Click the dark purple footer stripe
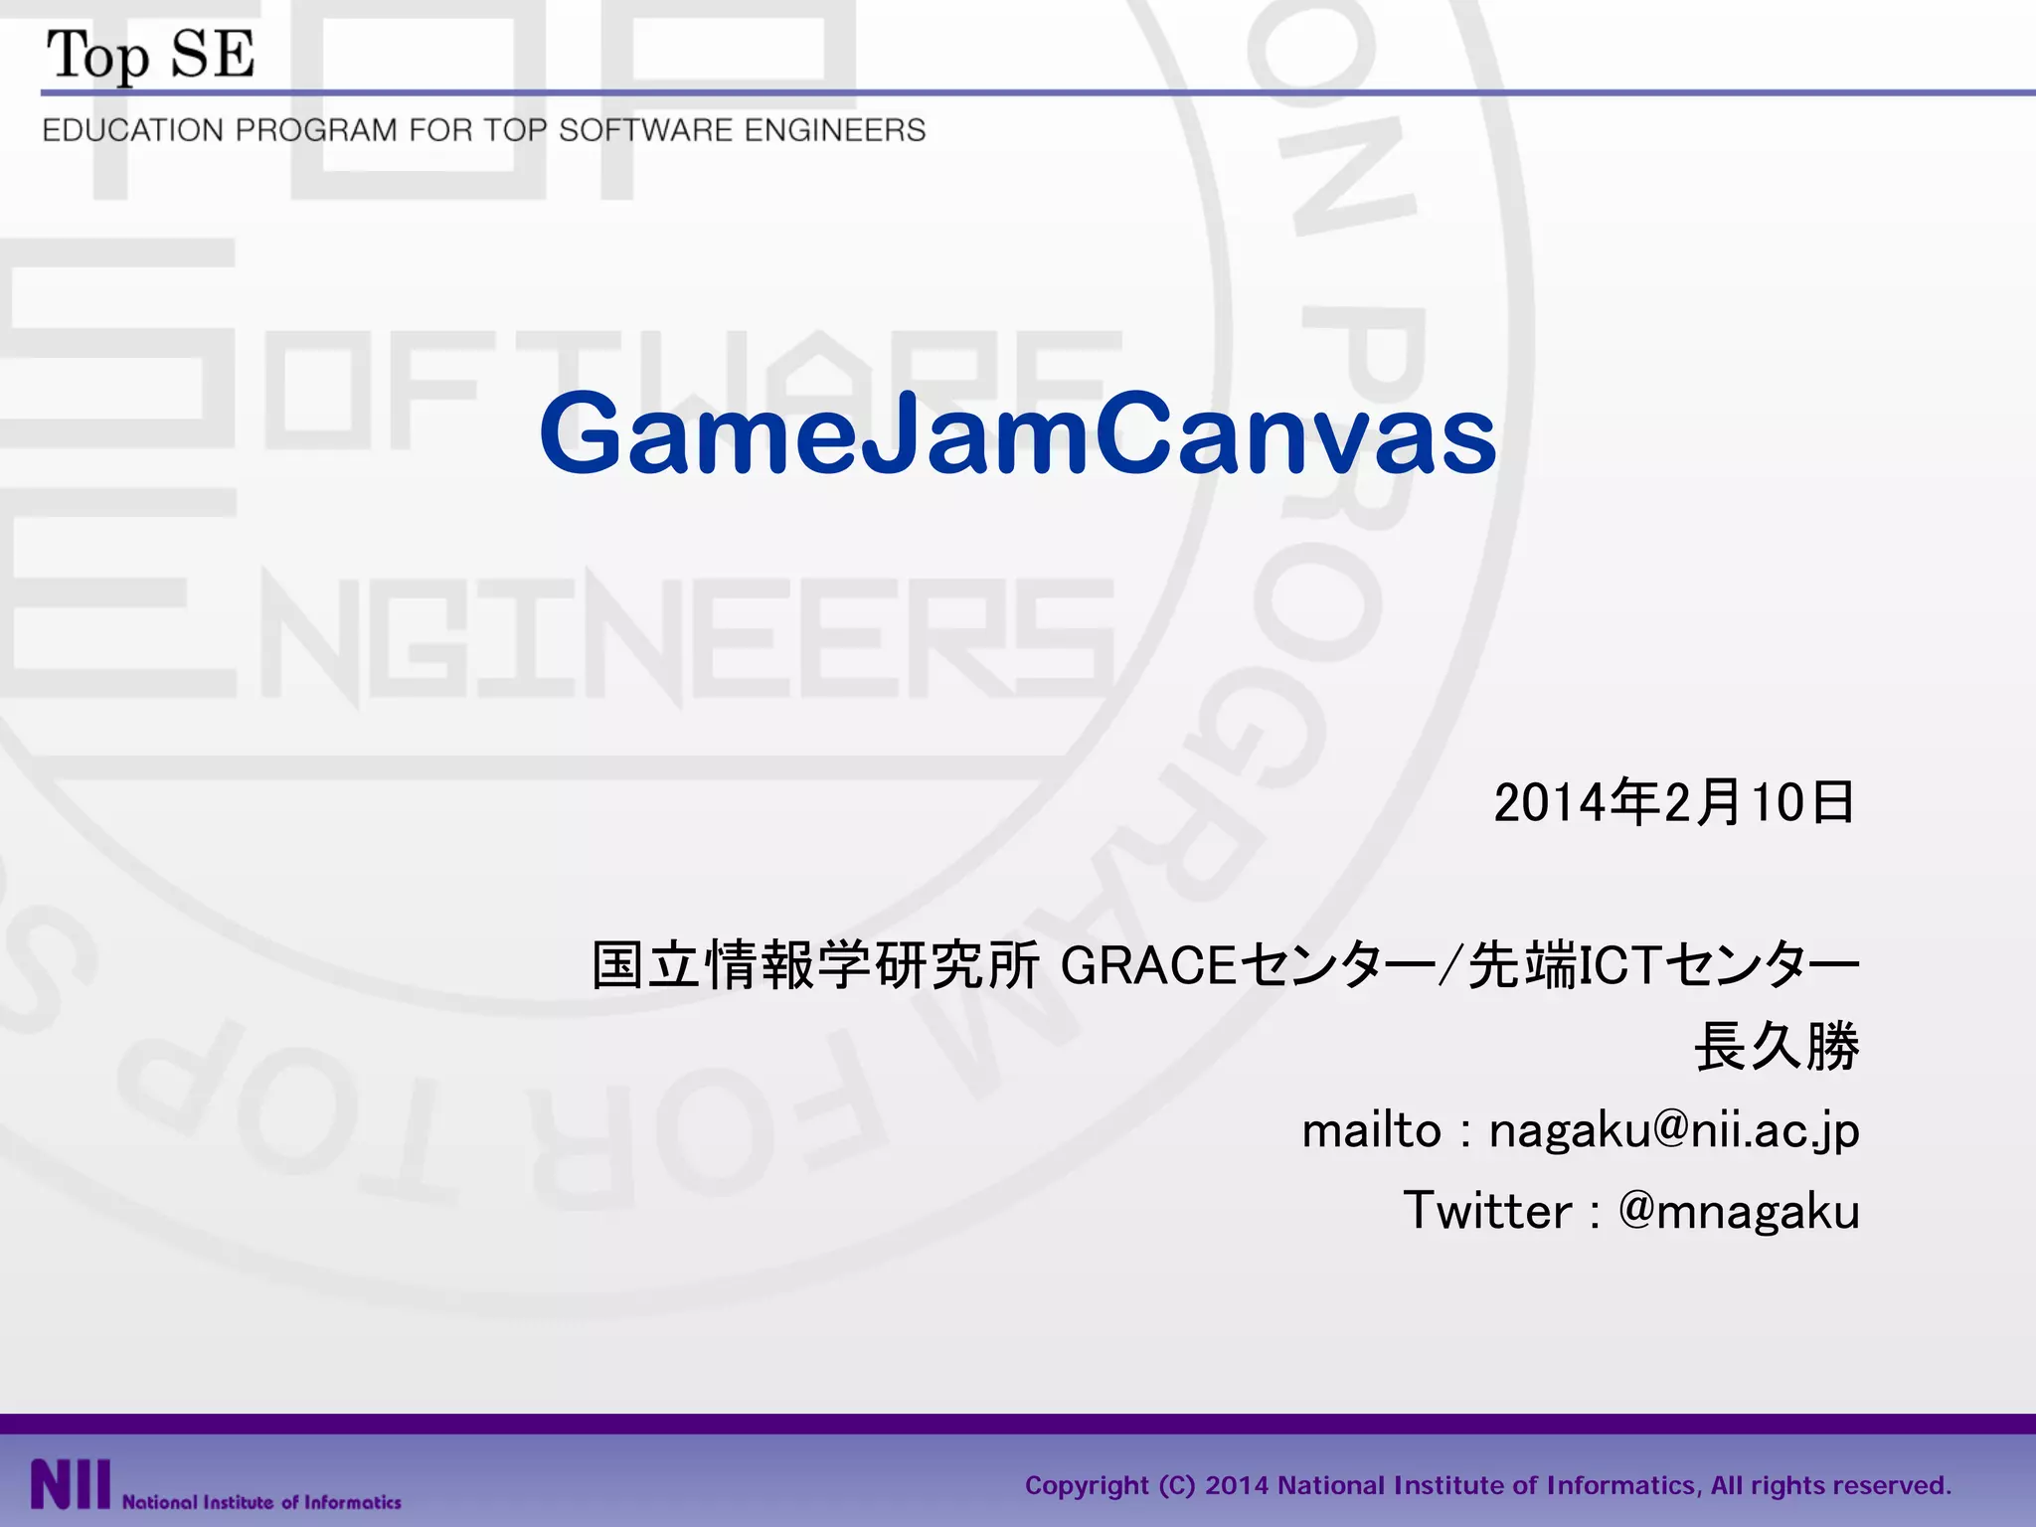 [x=1017, y=1424]
